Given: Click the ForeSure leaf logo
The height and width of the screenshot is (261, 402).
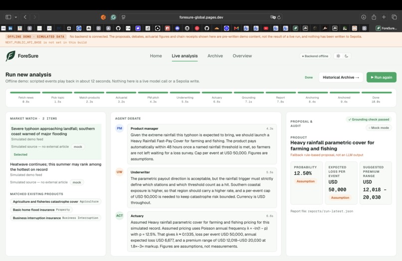Looking at the screenshot, I should point(10,56).
